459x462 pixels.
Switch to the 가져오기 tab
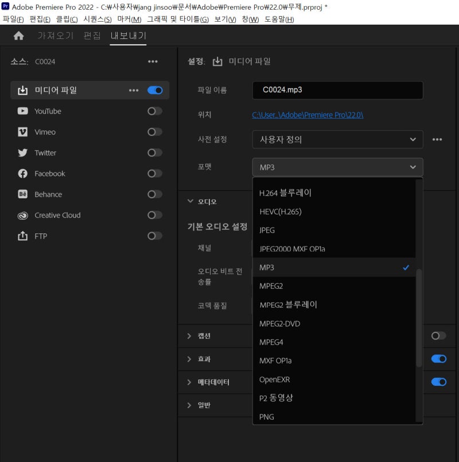[56, 36]
